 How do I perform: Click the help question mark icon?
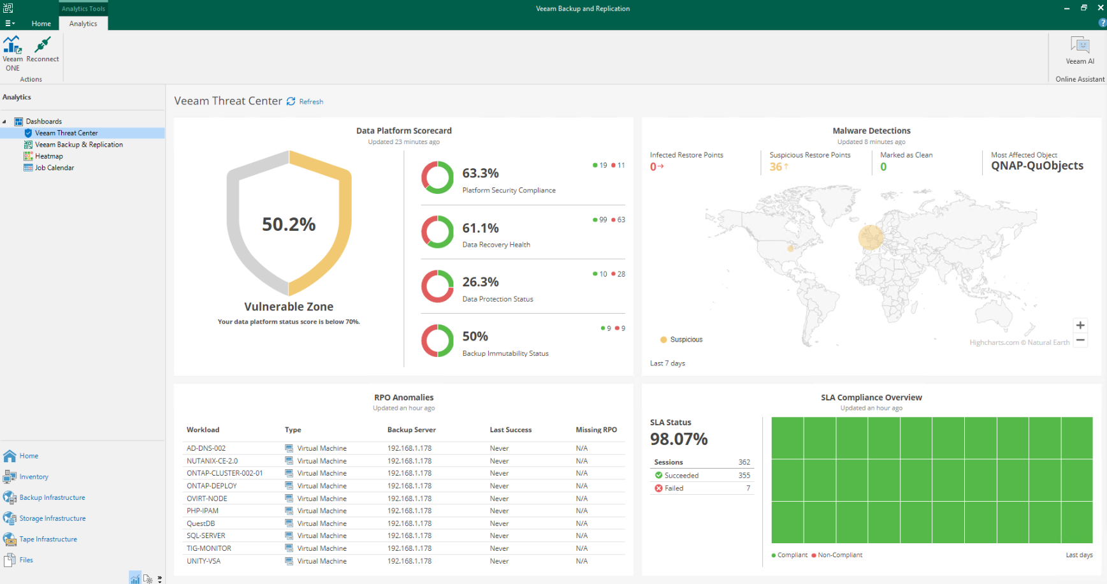(x=1103, y=23)
